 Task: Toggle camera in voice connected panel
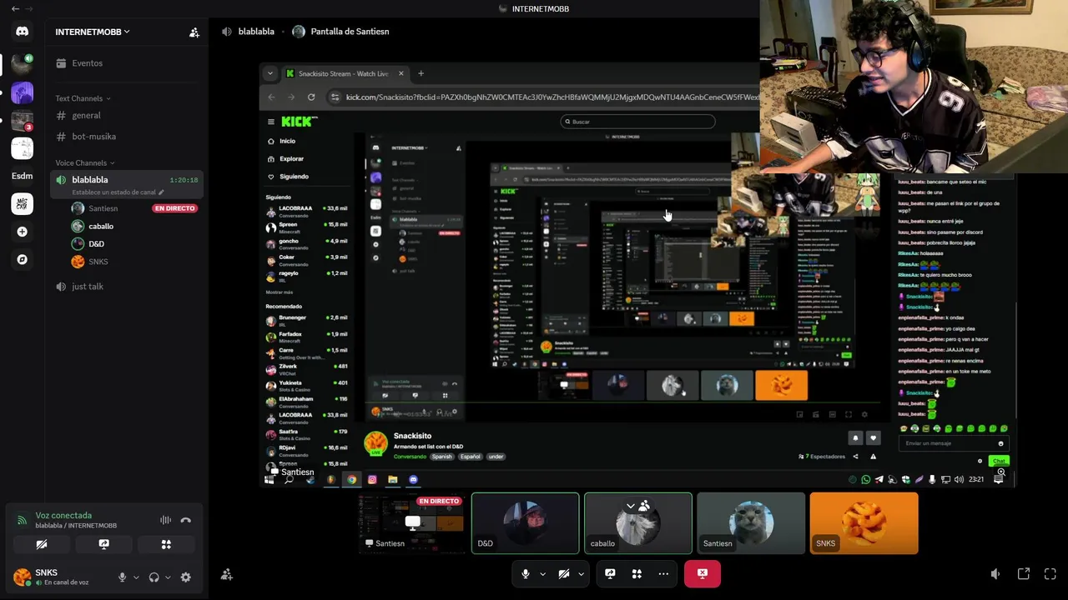point(41,544)
